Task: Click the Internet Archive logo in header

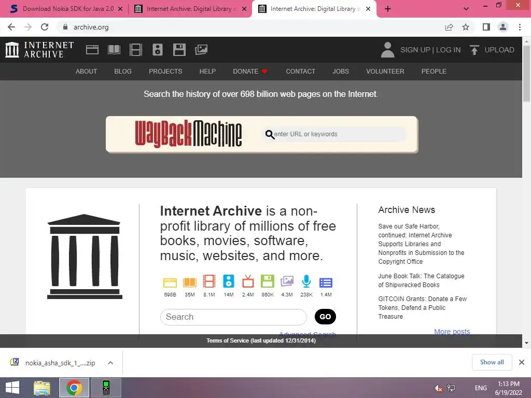Action: (x=39, y=50)
